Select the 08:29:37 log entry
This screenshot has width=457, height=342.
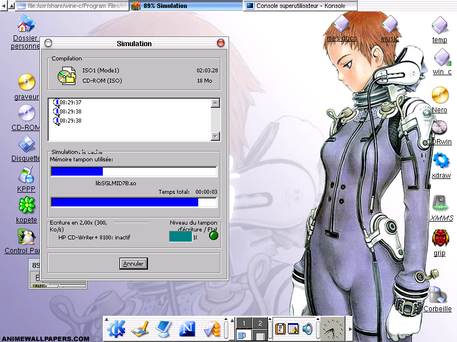pos(67,103)
